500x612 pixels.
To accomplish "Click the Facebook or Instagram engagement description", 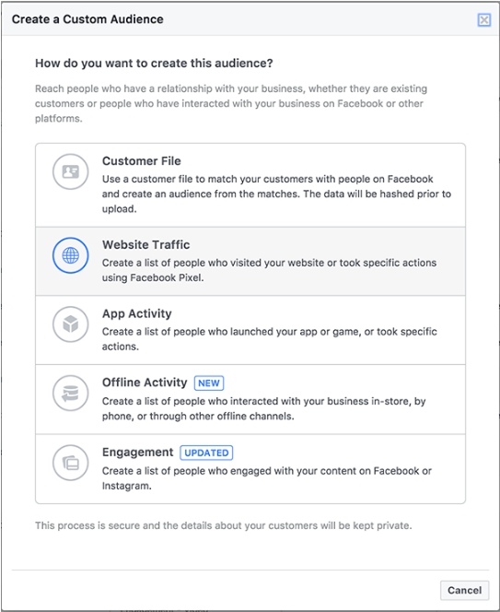I will click(267, 478).
